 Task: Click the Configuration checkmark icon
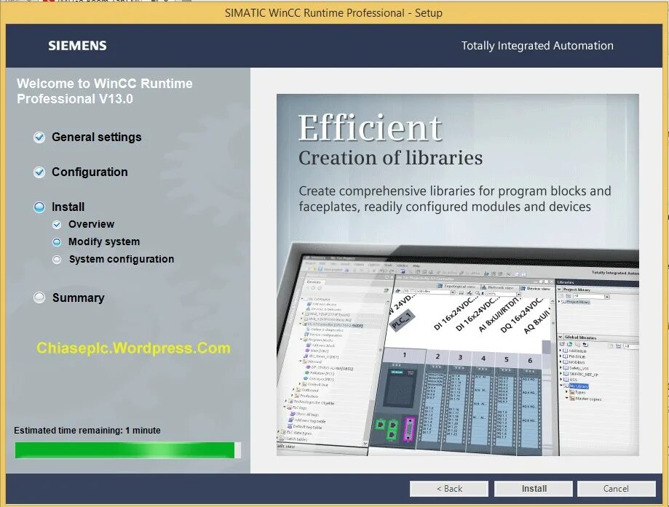tap(39, 172)
